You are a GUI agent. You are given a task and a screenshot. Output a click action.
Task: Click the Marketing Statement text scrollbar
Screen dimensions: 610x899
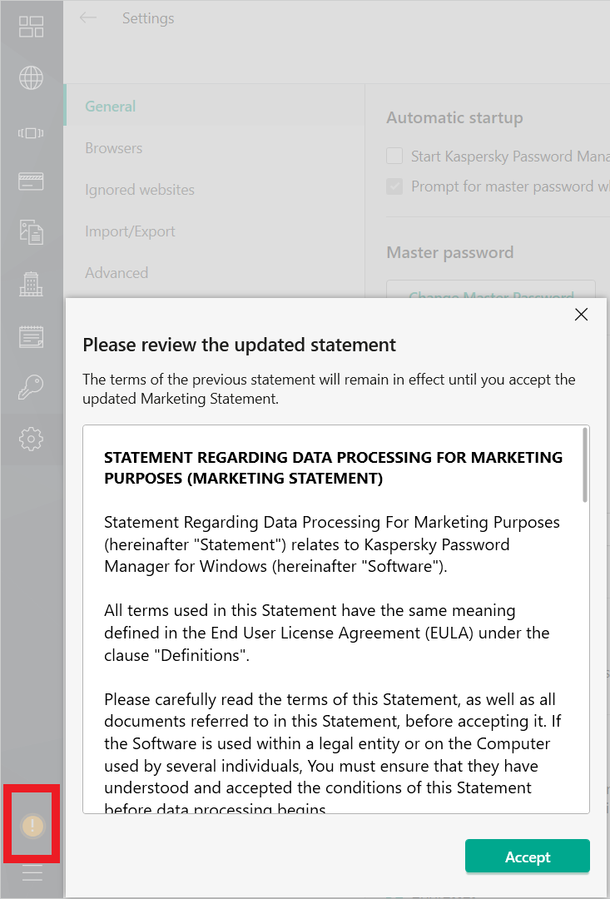[585, 464]
